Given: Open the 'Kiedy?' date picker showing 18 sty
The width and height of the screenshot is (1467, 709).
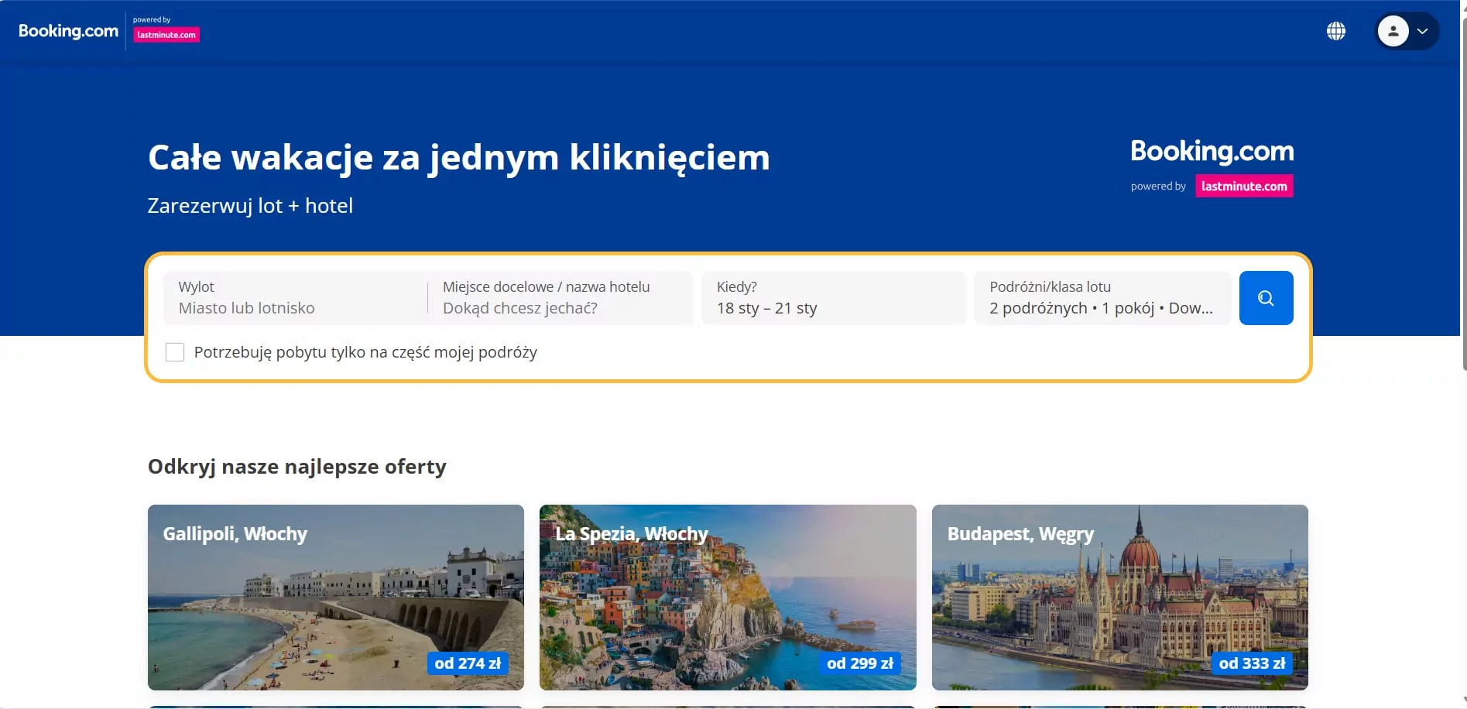Looking at the screenshot, I should click(833, 298).
